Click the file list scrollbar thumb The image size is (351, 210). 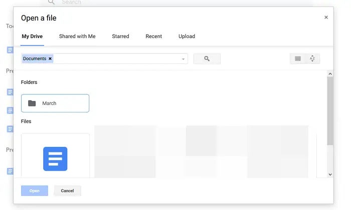[x=330, y=111]
